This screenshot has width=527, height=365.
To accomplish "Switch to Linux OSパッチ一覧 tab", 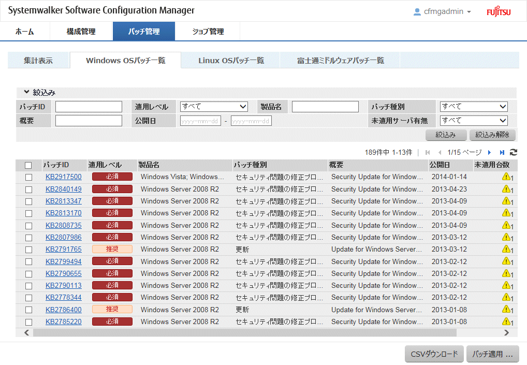I will pos(231,61).
